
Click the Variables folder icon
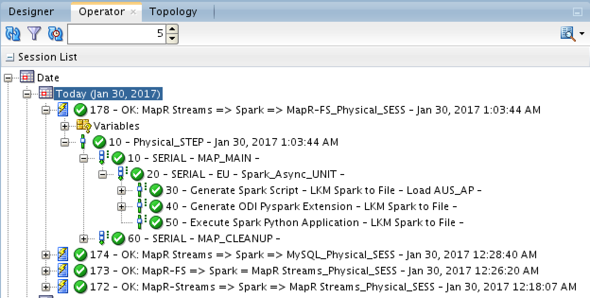84,125
